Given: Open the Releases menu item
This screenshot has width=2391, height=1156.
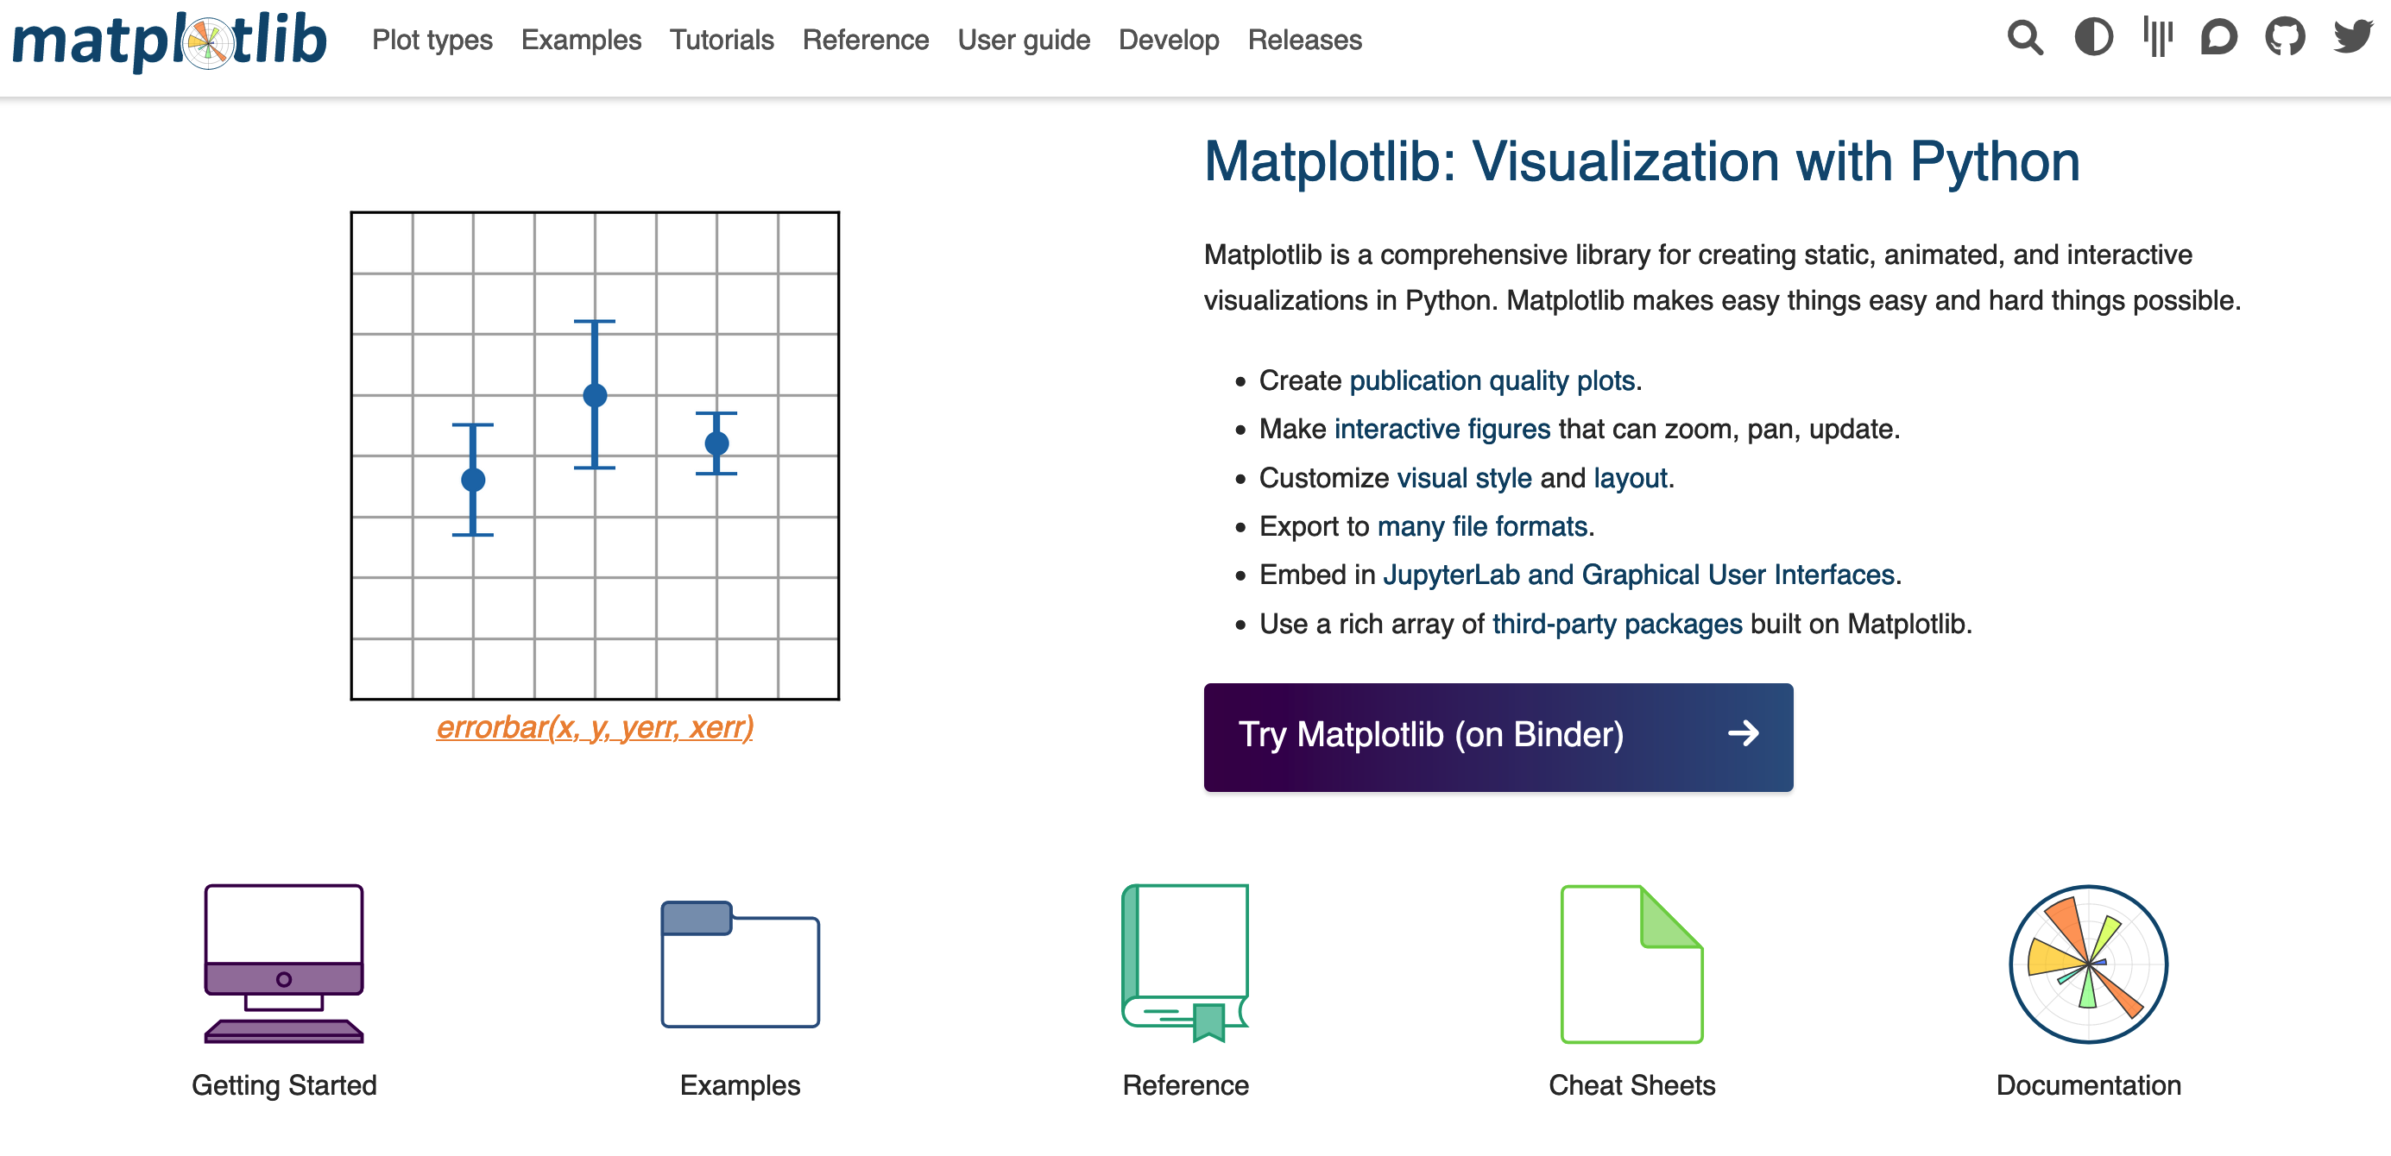Looking at the screenshot, I should point(1304,40).
